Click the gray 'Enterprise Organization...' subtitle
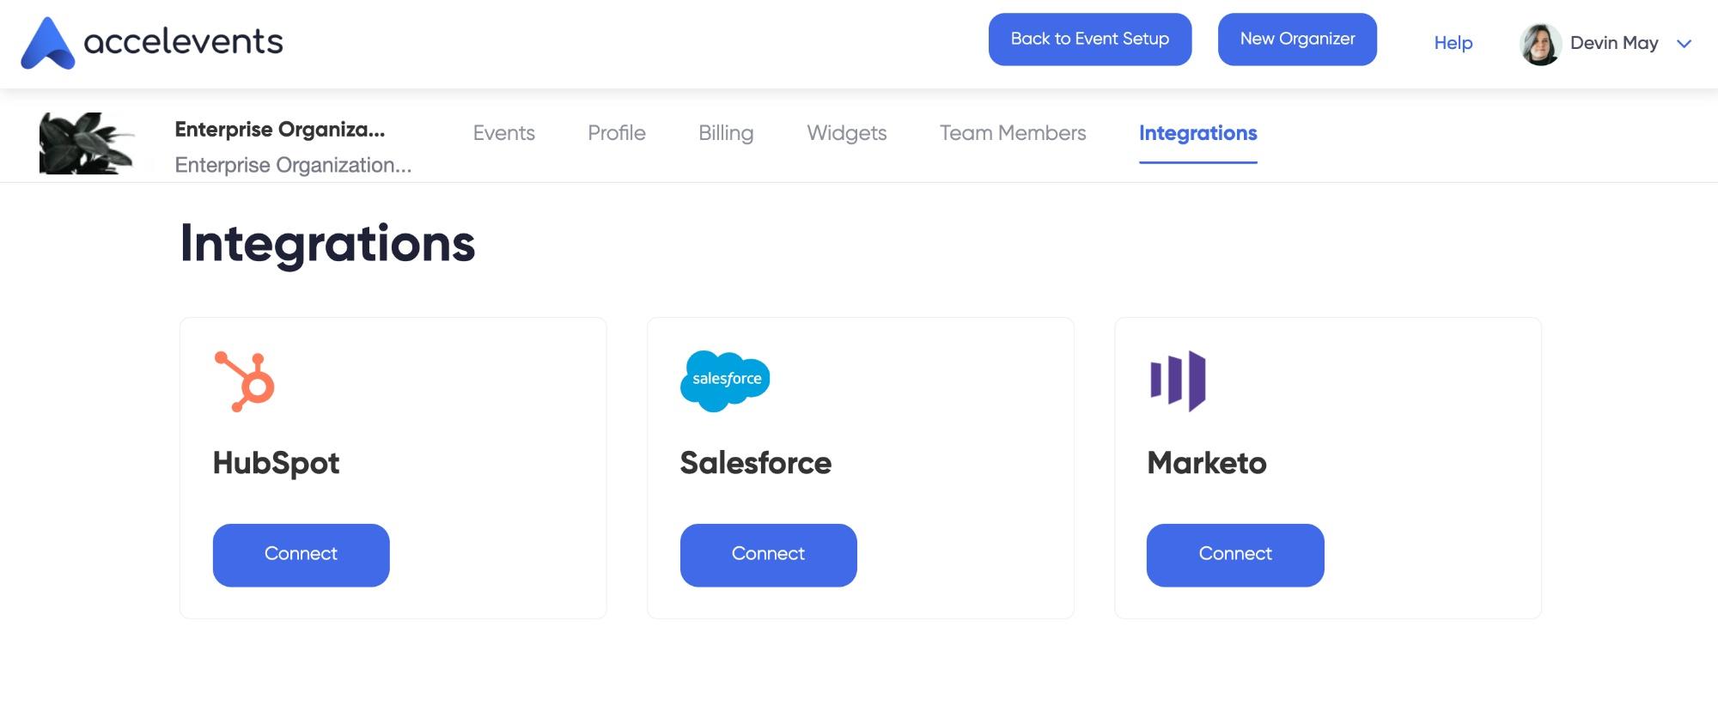This screenshot has width=1718, height=718. tap(293, 165)
